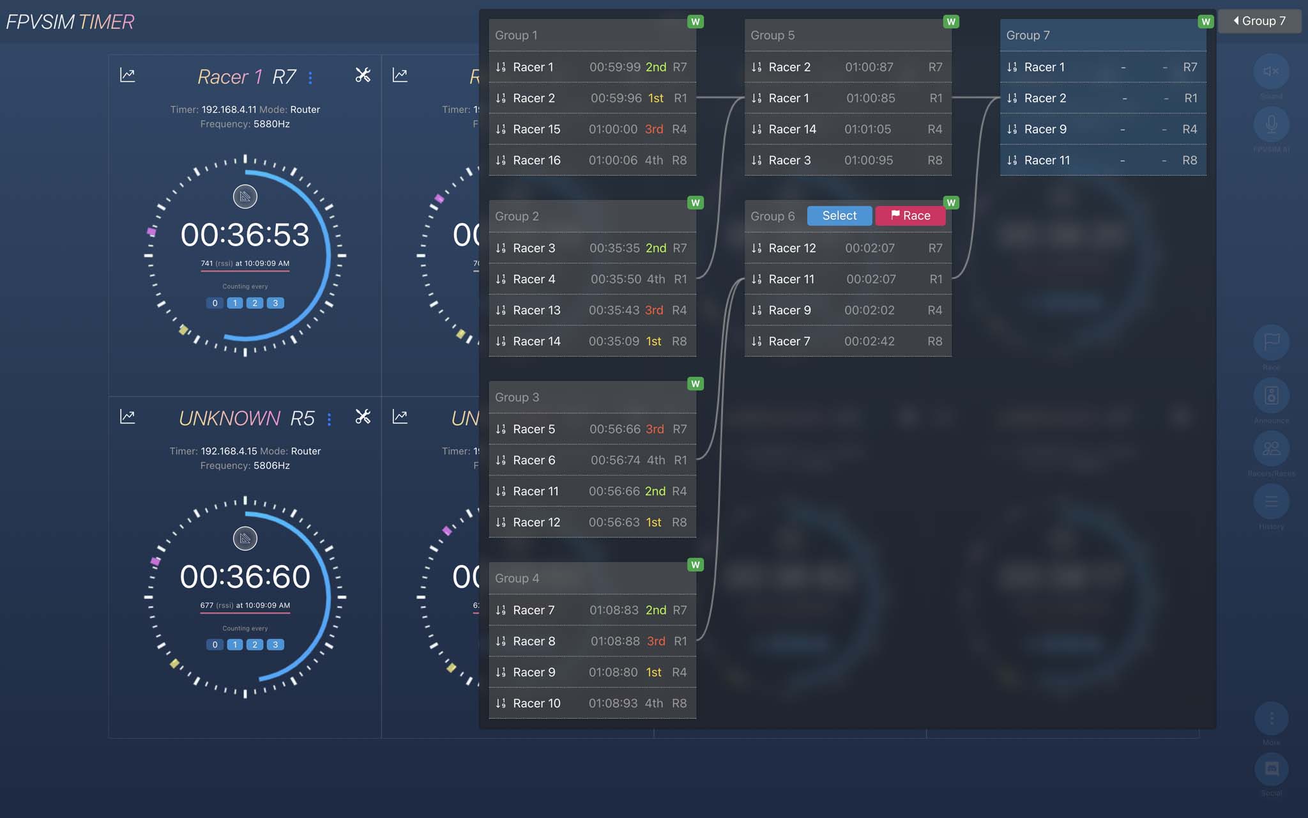Click sort icon next to Racer 15
The width and height of the screenshot is (1308, 818).
(x=501, y=129)
